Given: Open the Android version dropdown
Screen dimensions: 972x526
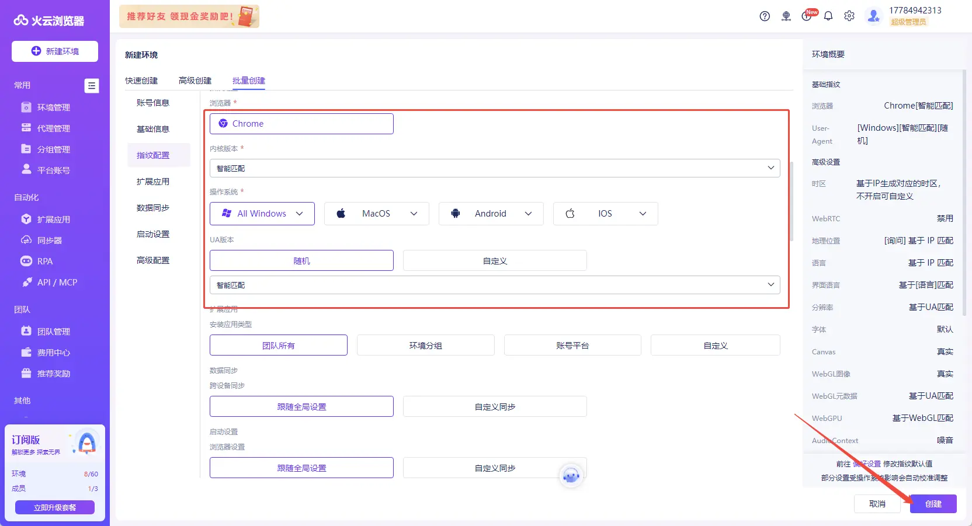Looking at the screenshot, I should (491, 214).
